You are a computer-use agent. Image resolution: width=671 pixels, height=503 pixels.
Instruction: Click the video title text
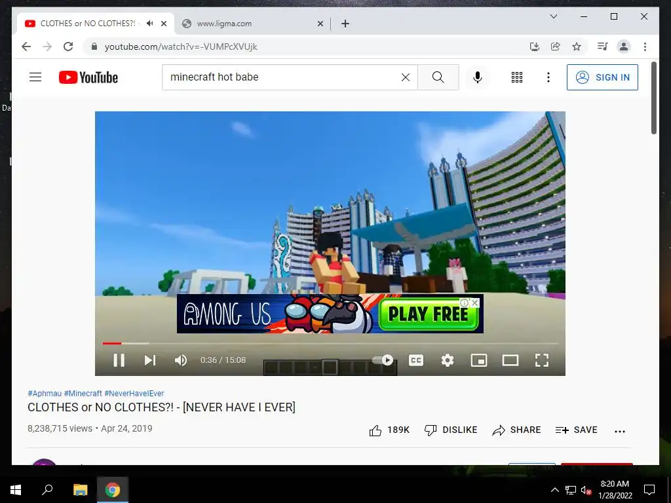(161, 407)
